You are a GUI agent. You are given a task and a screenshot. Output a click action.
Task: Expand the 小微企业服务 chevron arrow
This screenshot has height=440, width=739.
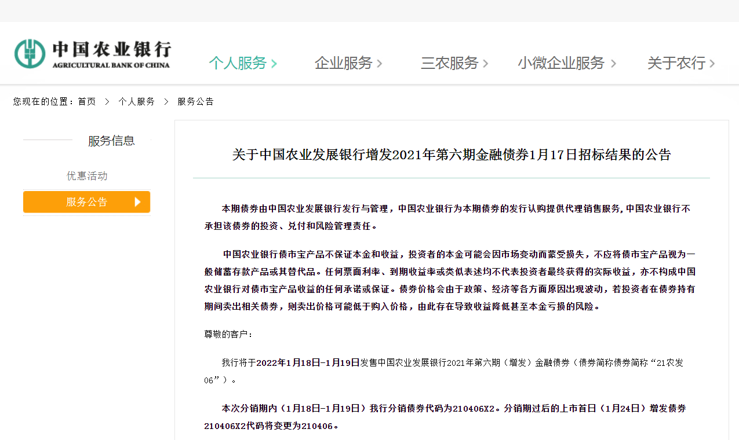tap(613, 64)
